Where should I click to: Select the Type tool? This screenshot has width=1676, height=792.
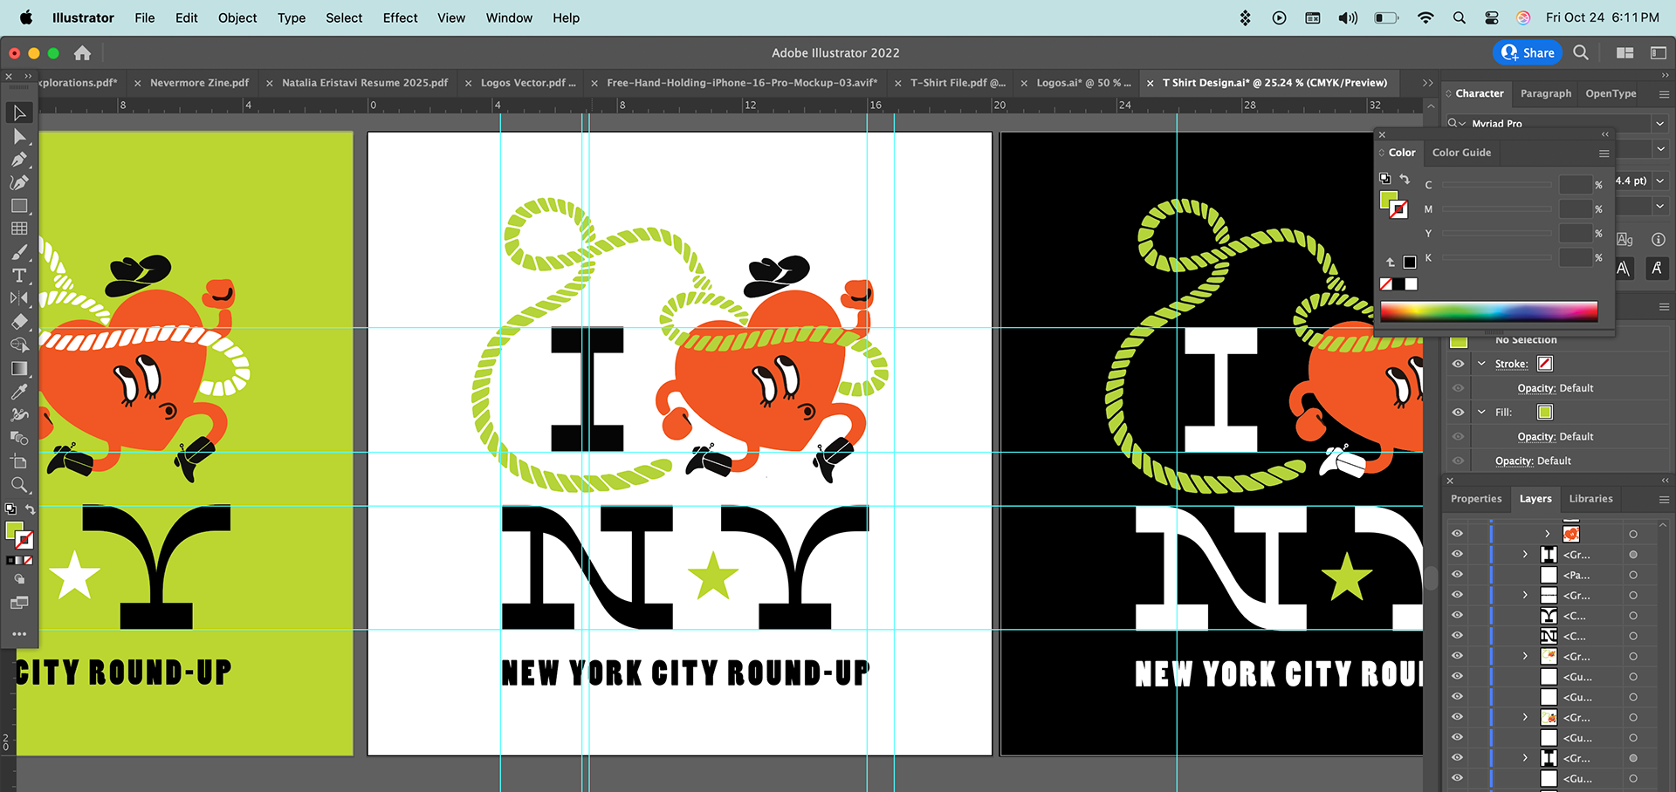19,276
